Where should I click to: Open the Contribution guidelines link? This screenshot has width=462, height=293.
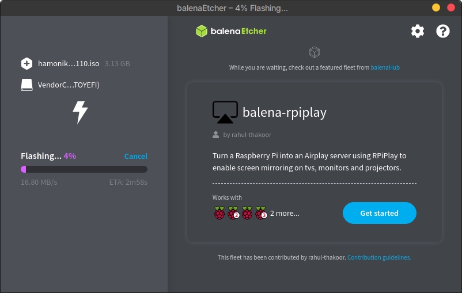click(x=379, y=257)
